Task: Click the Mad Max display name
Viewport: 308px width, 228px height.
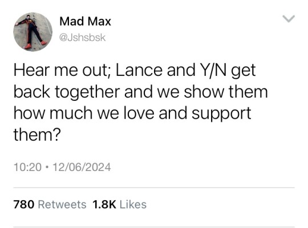Action: (x=85, y=21)
